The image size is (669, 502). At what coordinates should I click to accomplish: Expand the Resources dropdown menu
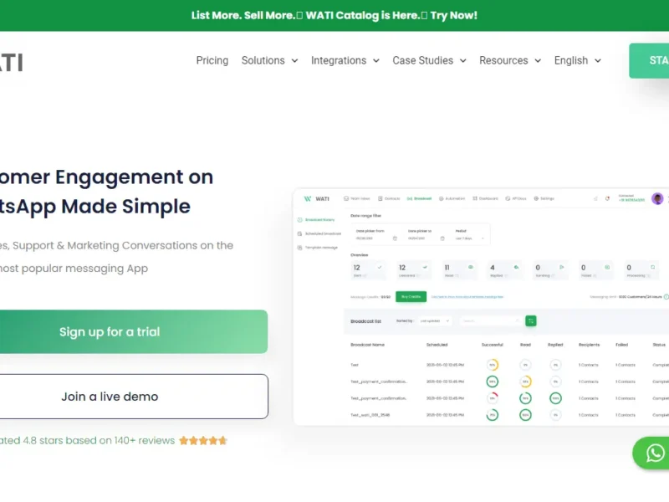509,60
